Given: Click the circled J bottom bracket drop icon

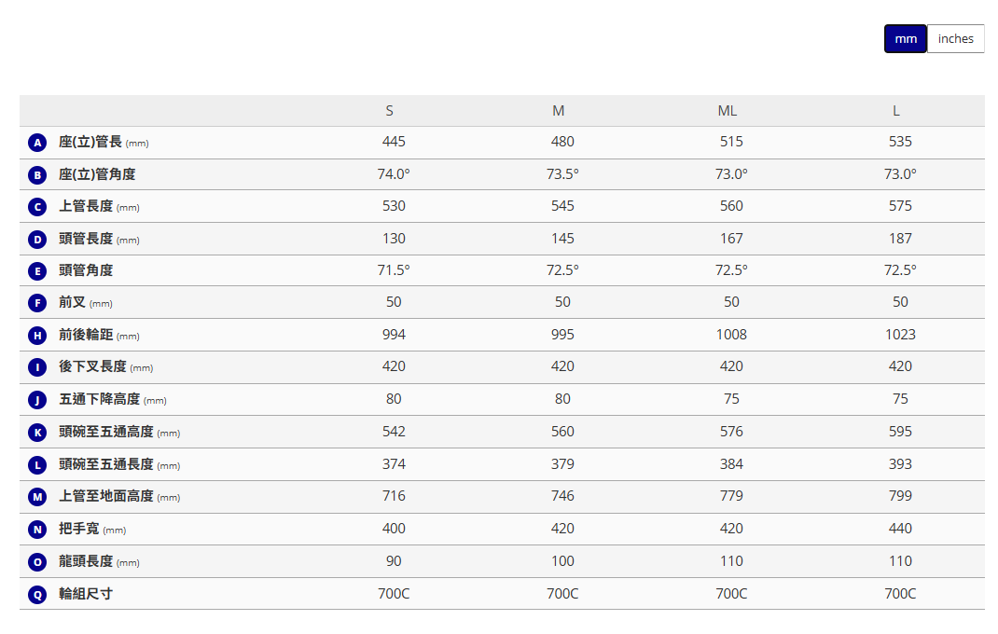Looking at the screenshot, I should [37, 400].
